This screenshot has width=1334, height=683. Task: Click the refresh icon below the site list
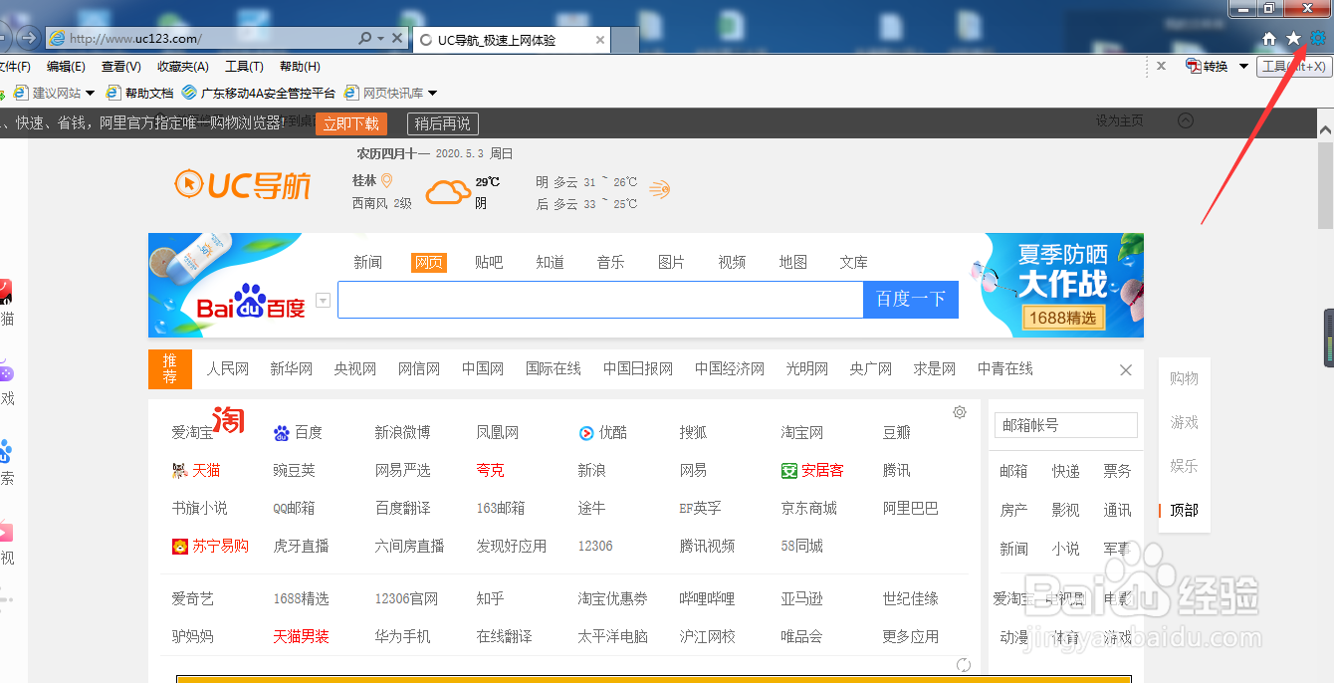point(963,665)
